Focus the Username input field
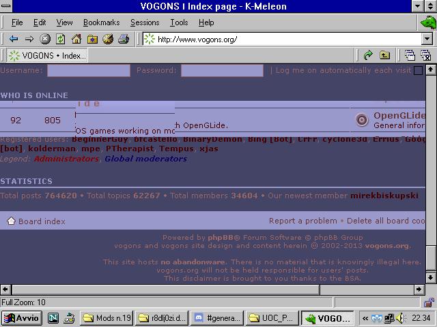Viewport: 437px width, 327px height. pos(89,70)
